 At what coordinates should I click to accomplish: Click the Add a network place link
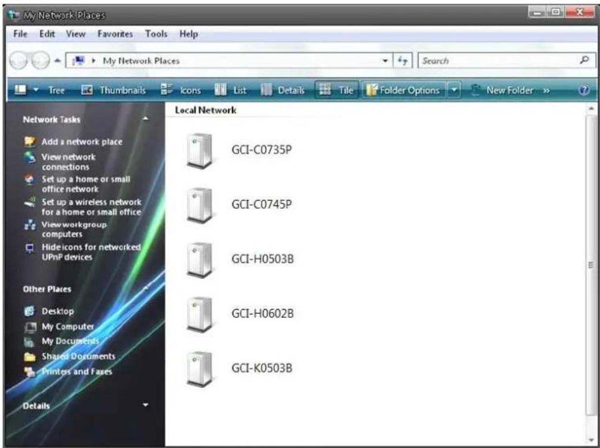point(82,141)
